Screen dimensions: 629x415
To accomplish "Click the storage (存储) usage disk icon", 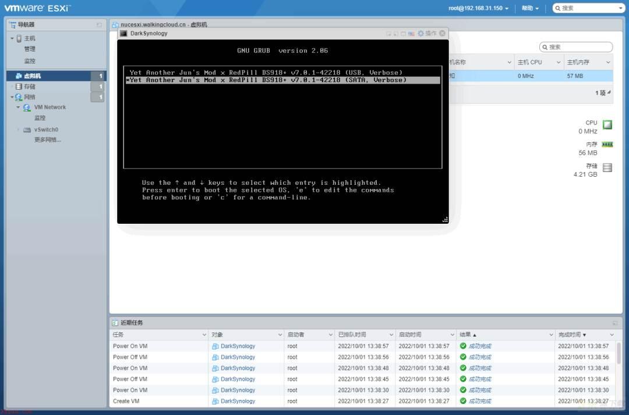I will (607, 167).
